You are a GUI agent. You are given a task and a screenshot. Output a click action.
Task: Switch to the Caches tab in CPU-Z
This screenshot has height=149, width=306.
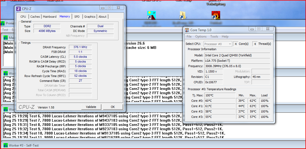[x=35, y=17]
